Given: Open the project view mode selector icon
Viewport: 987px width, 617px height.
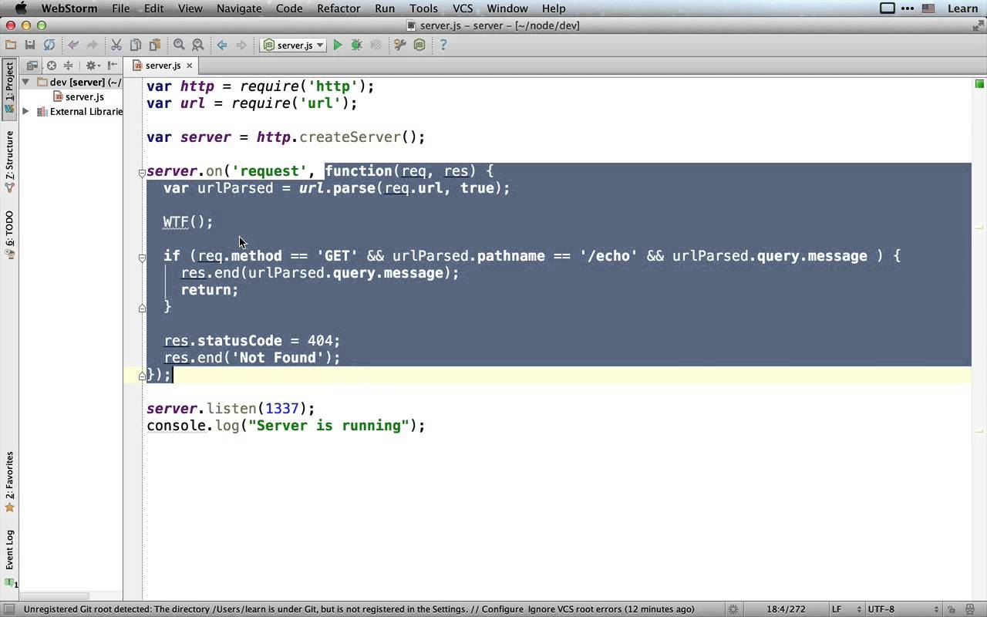Looking at the screenshot, I should [32, 66].
